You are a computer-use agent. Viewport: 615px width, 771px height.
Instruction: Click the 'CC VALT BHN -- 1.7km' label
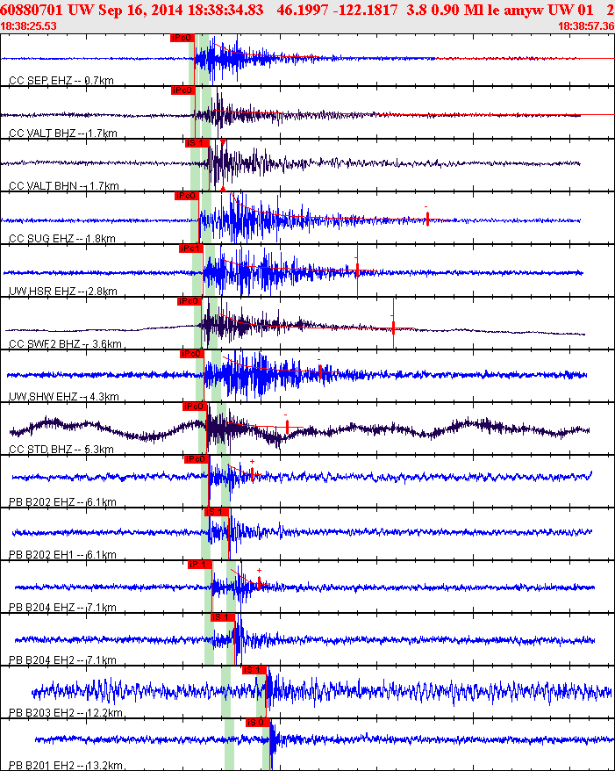[x=64, y=186]
